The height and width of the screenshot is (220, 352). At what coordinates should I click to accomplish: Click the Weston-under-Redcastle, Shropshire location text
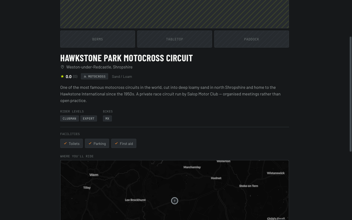point(99,67)
